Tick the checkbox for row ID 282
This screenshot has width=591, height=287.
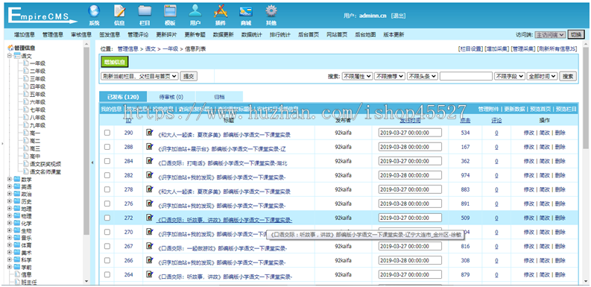(x=107, y=175)
